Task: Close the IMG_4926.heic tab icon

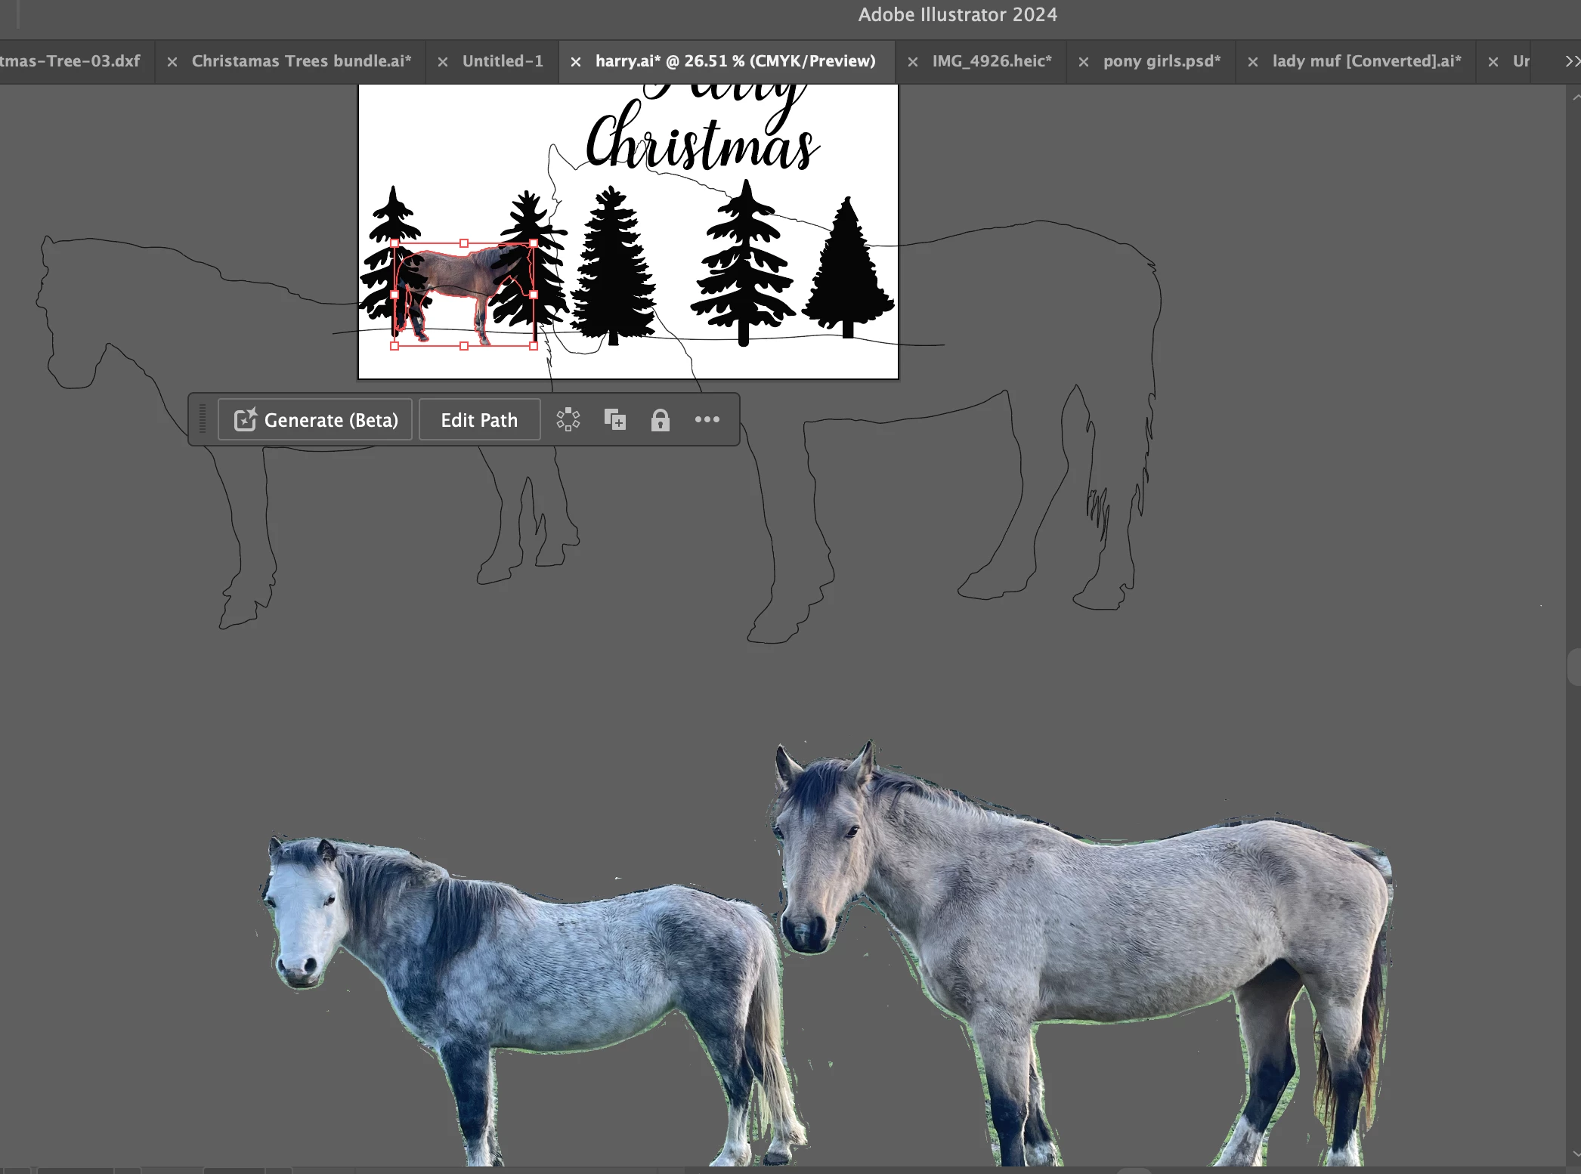Action: [913, 62]
